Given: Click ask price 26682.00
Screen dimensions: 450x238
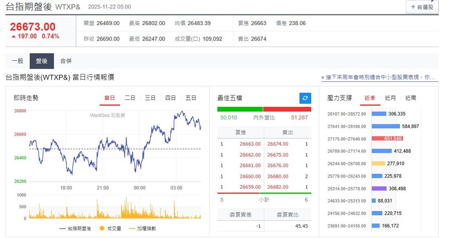Looking at the screenshot, I should (x=278, y=187).
